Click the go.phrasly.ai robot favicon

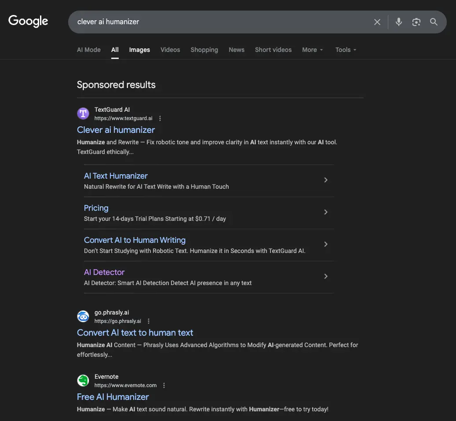(83, 316)
